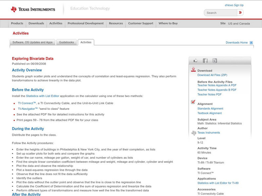
Task: Open the Professional Development menu
Action: [x=85, y=23]
